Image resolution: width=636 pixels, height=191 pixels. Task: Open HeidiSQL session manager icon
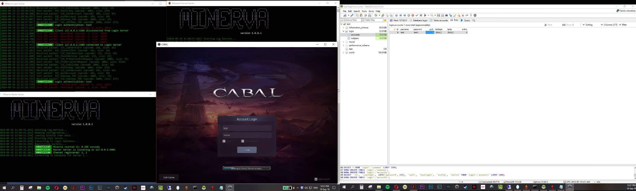tap(345, 15)
